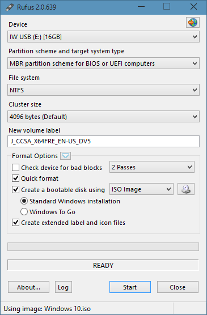Click the Rufus USB drive title bar icon
Viewport: 207px width, 315px height.
coord(9,7)
